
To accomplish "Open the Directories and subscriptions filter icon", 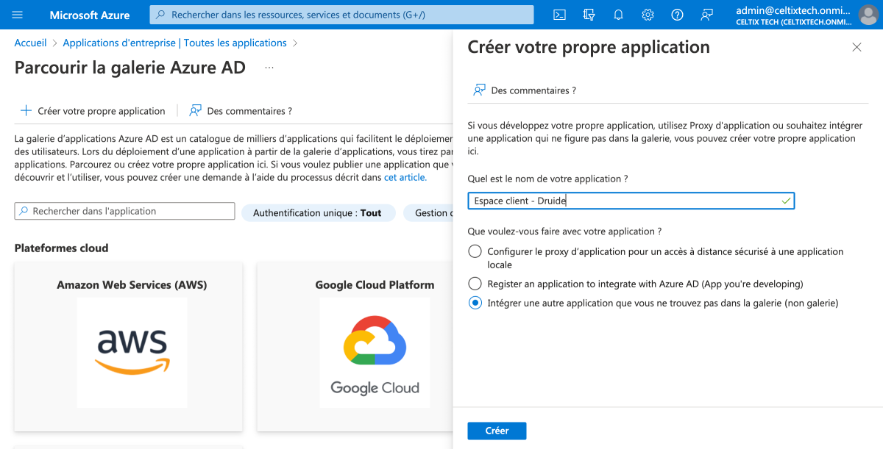I will 589,15.
